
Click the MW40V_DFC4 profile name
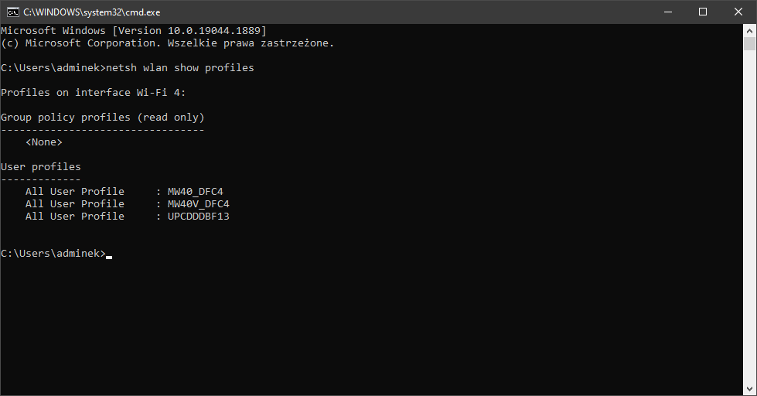198,204
